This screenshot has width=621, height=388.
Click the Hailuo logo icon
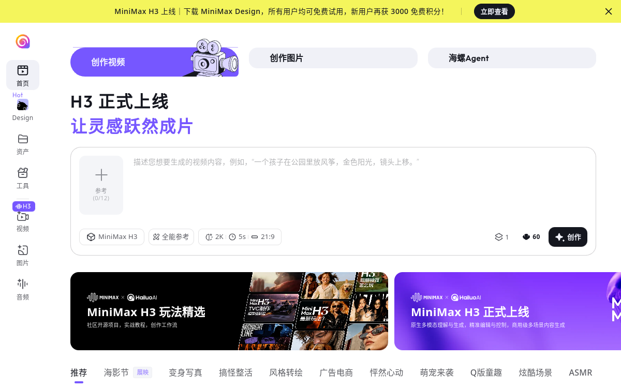23,41
